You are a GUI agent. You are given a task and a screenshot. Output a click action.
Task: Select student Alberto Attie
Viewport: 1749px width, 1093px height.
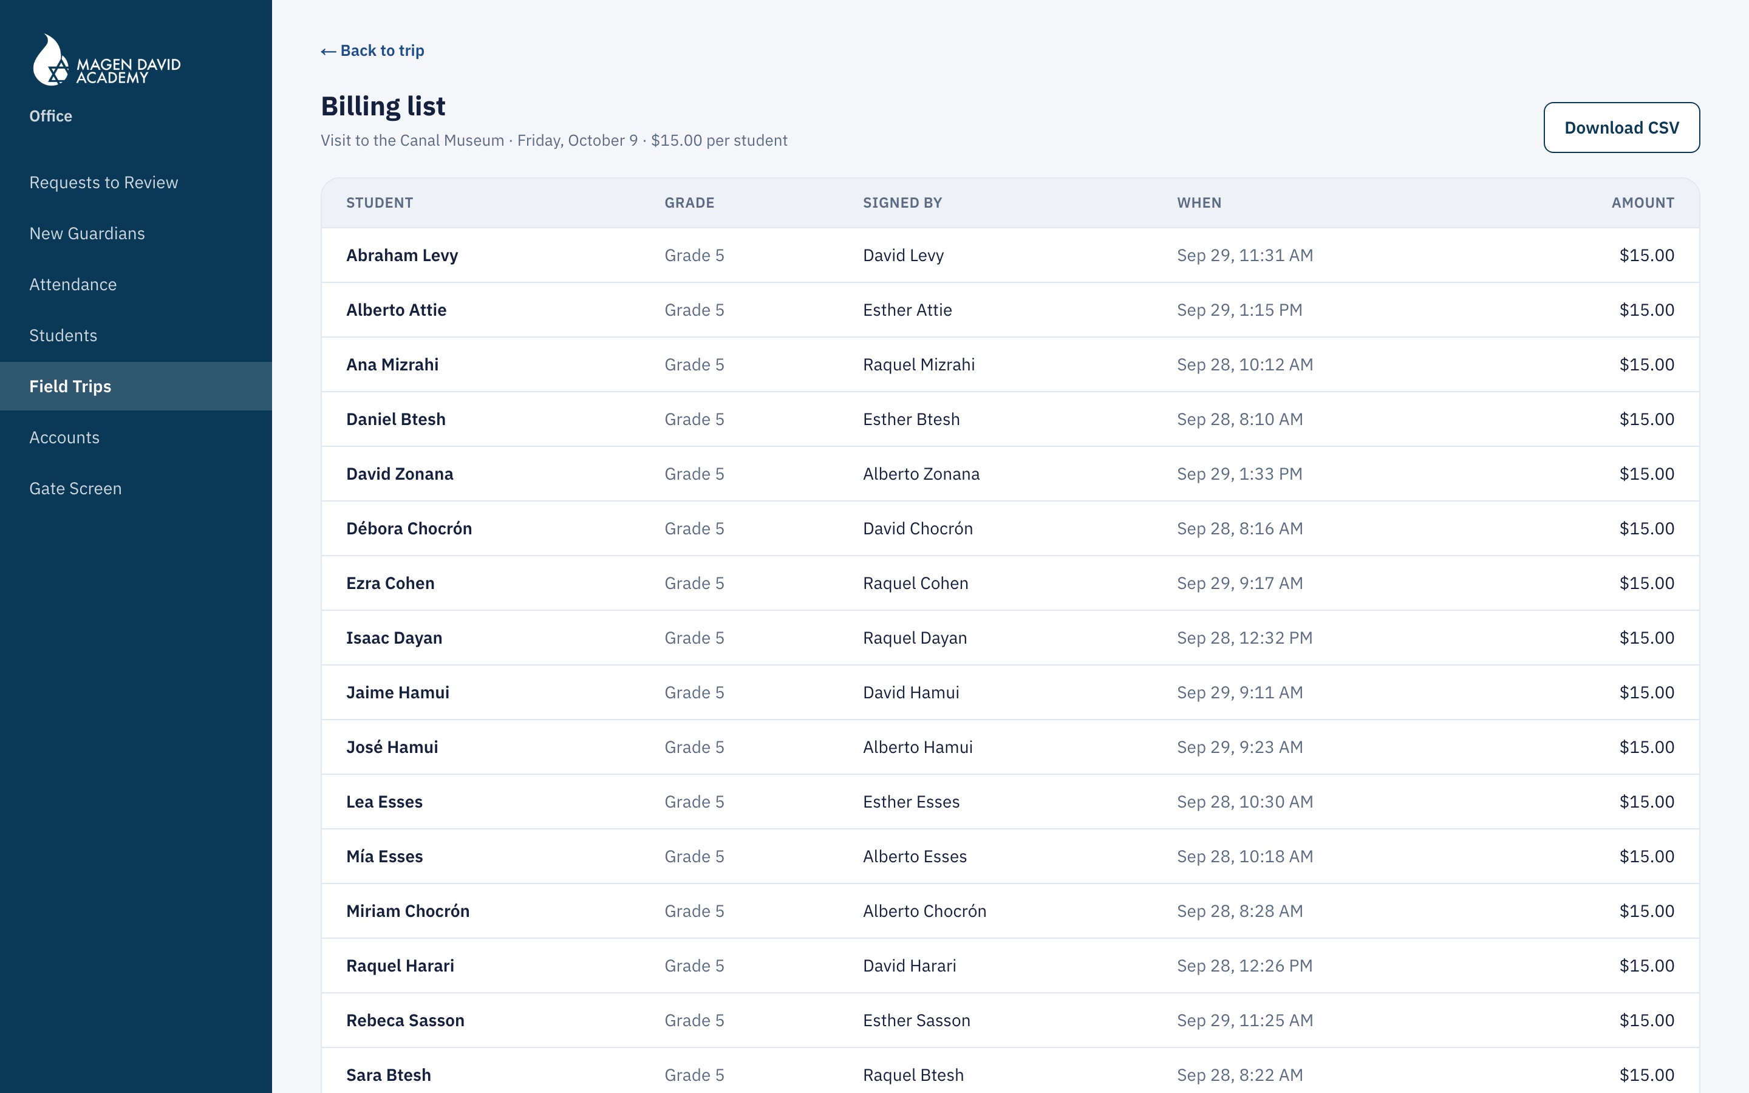pyautogui.click(x=396, y=310)
